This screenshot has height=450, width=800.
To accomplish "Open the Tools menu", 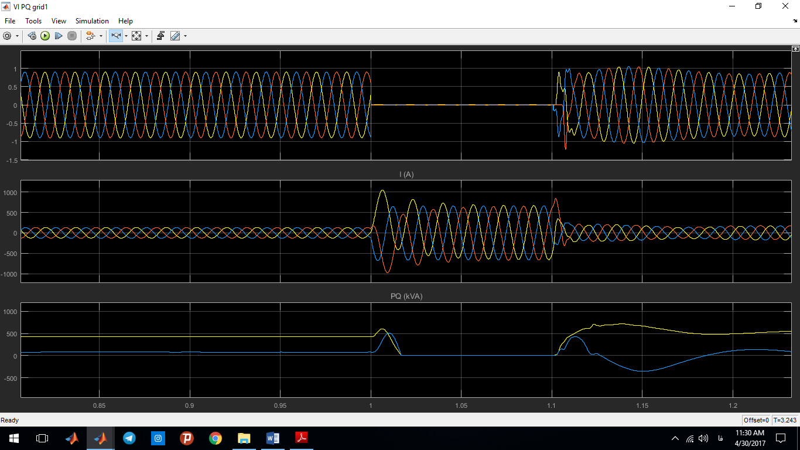I will (33, 21).
